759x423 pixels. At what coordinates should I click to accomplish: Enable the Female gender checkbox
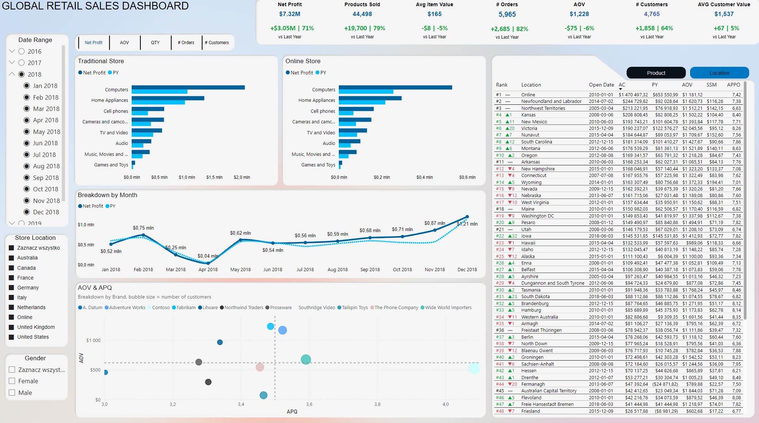(12, 381)
